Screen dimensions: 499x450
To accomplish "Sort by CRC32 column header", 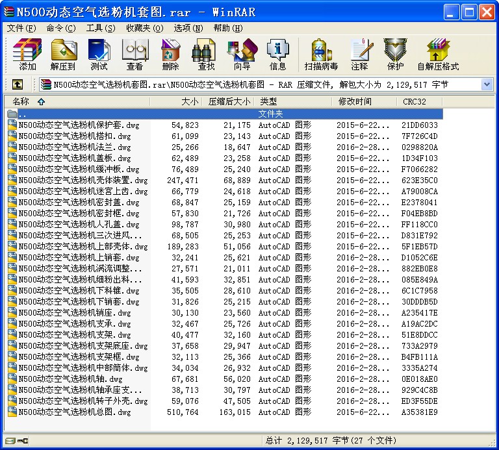I will point(420,101).
